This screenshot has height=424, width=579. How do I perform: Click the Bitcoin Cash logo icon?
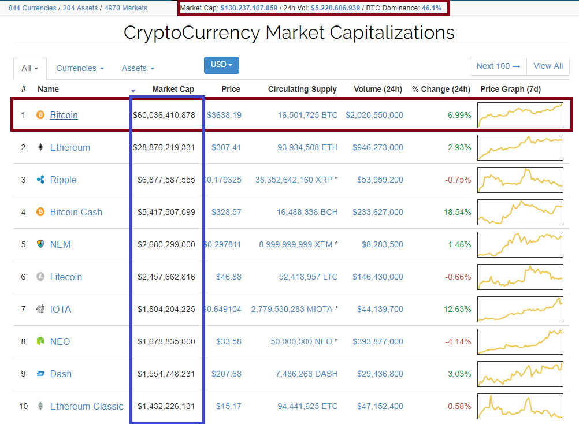40,212
